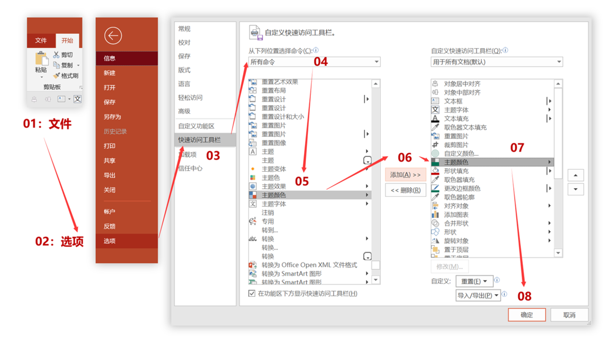This screenshot has height=343, width=610.
Task: Click the 复制 copy icon
Action: click(x=56, y=65)
